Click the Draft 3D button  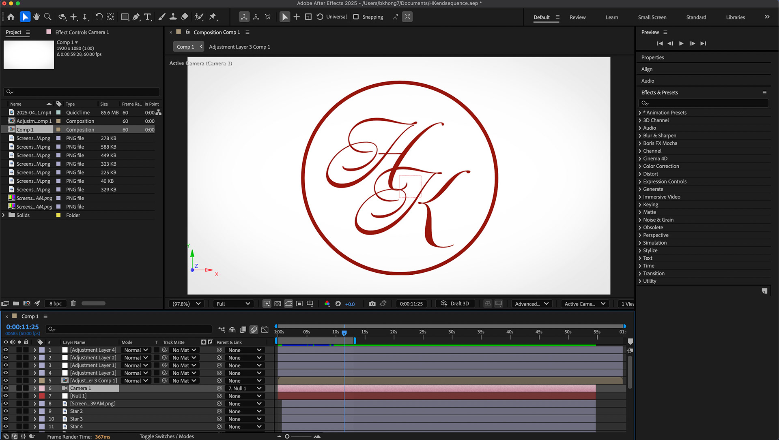tap(455, 303)
